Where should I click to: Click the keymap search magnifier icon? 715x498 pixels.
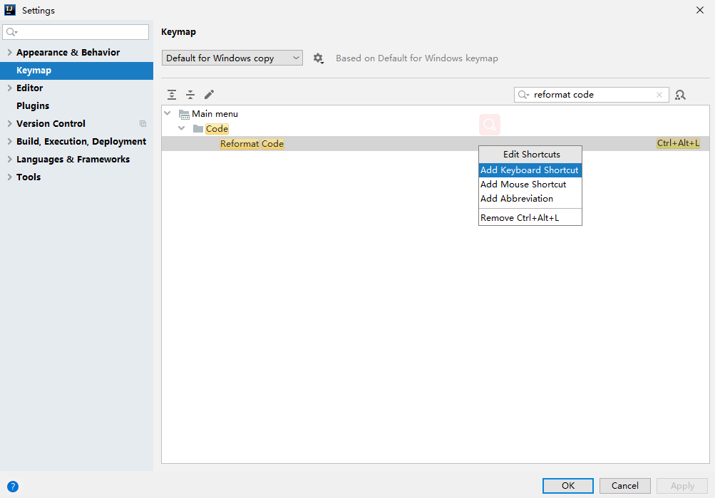pos(523,95)
